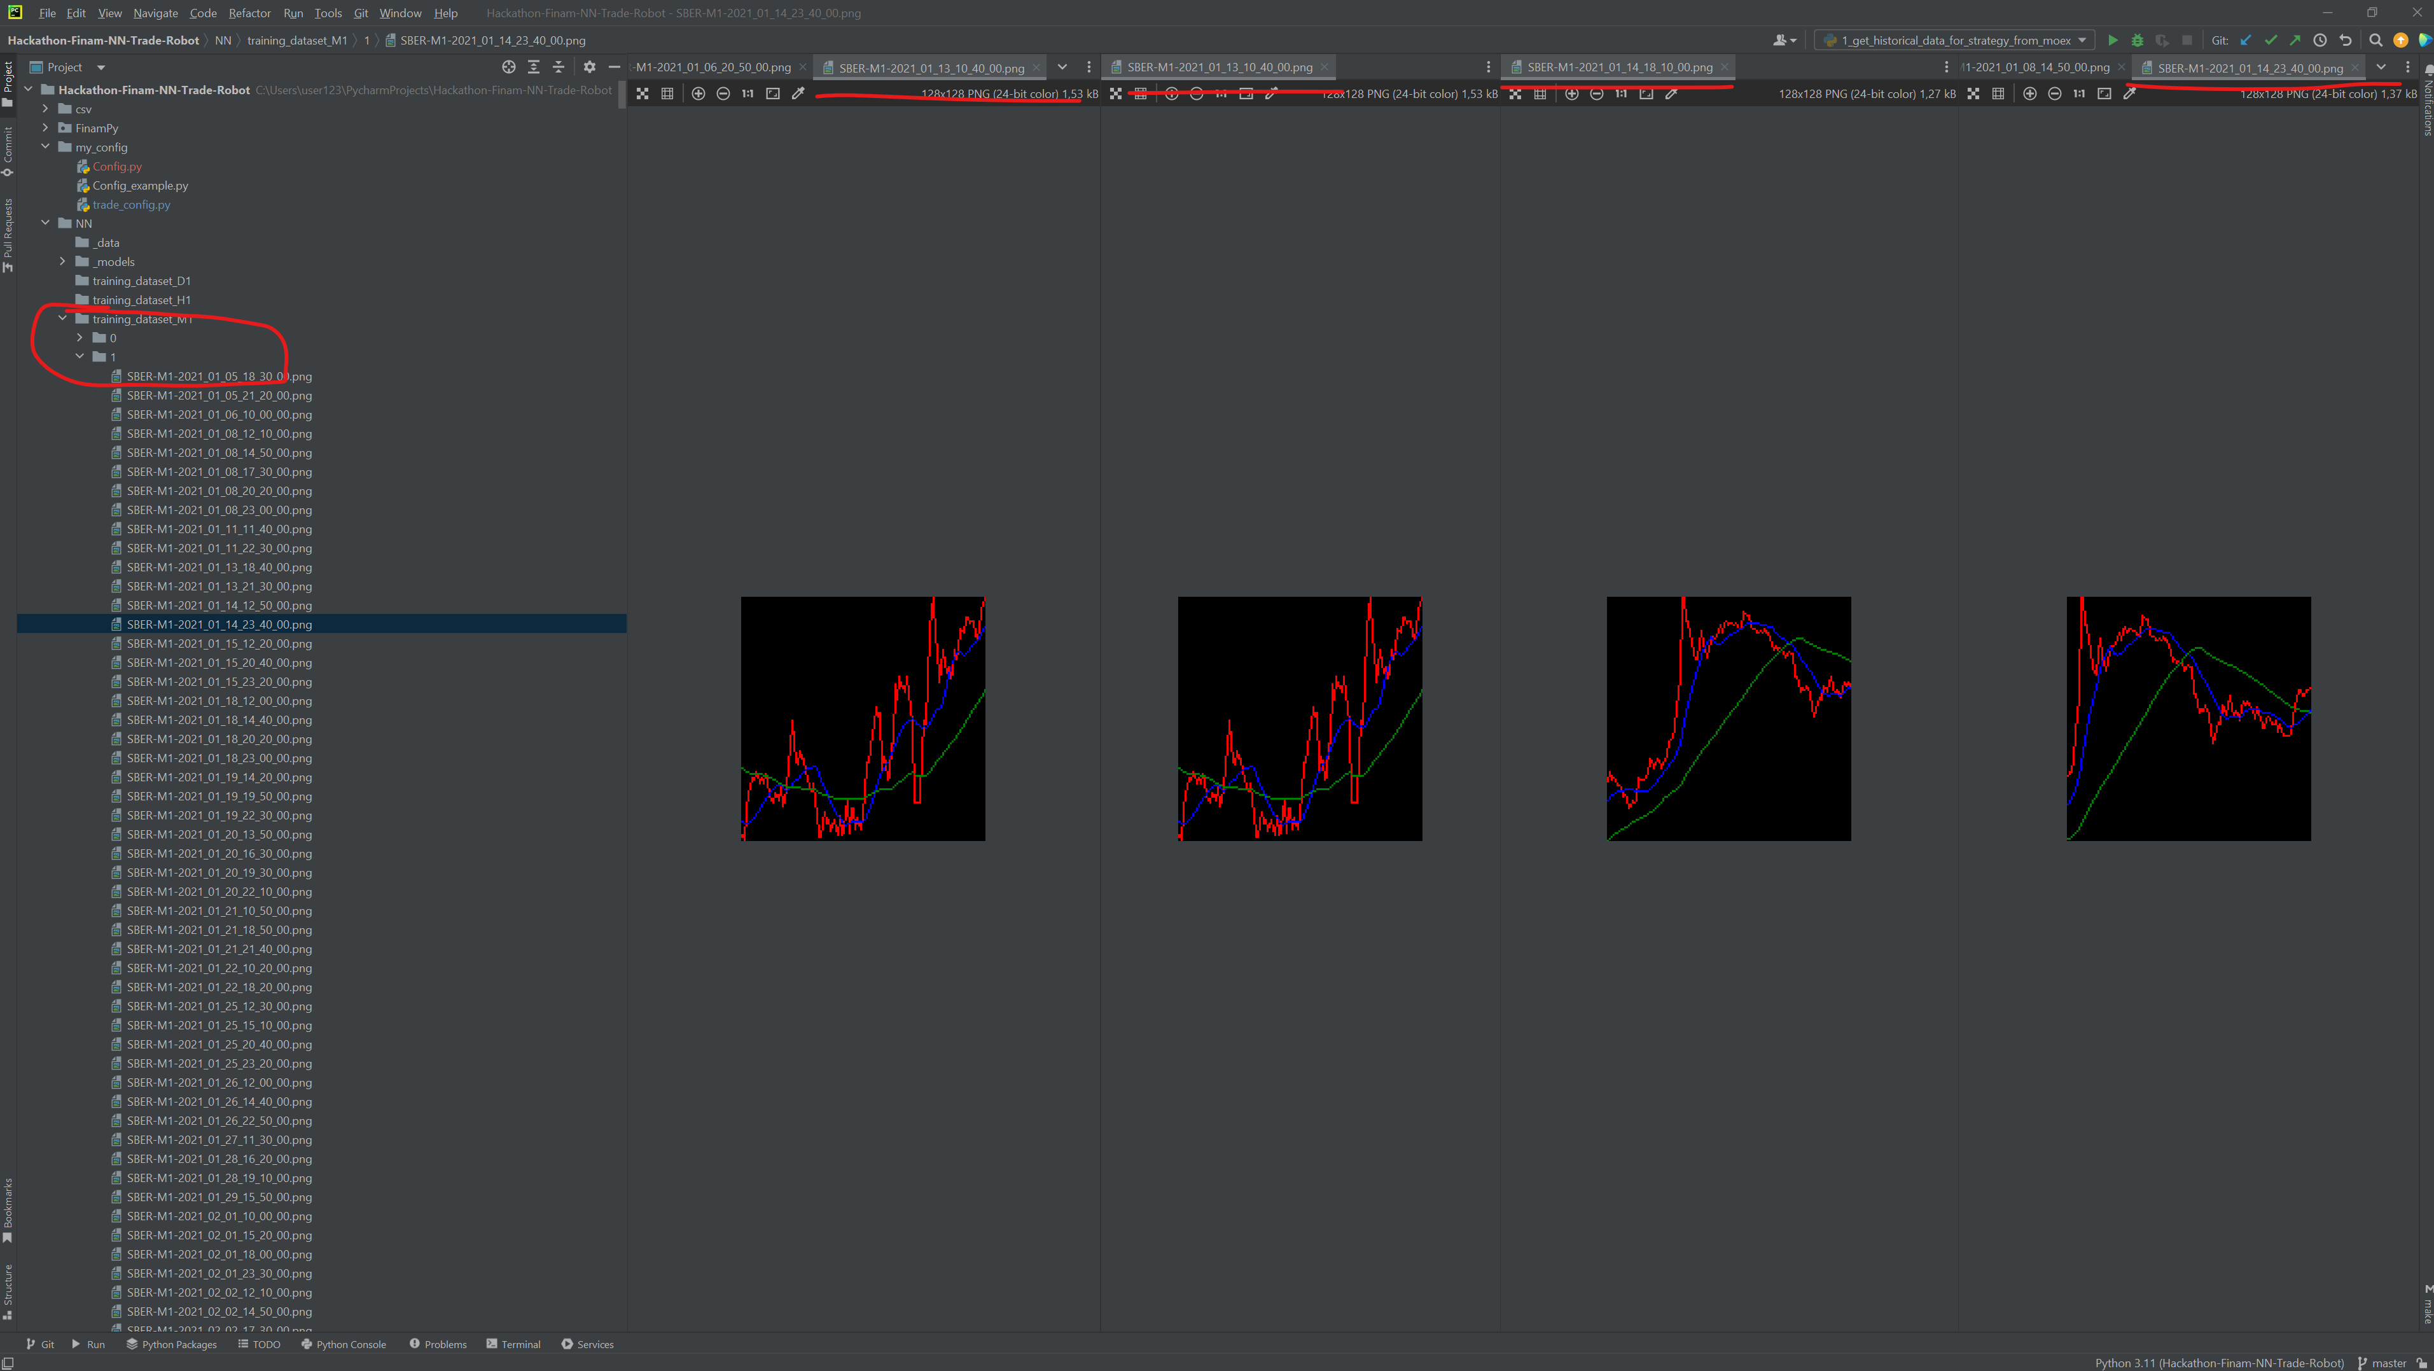Open SBER-M1-2021_01_20_13_50_00.png in tree
Viewport: 2434px width, 1371px height.
click(x=219, y=834)
